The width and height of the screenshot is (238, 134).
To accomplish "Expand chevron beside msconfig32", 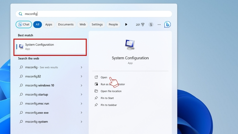I will (81, 76).
